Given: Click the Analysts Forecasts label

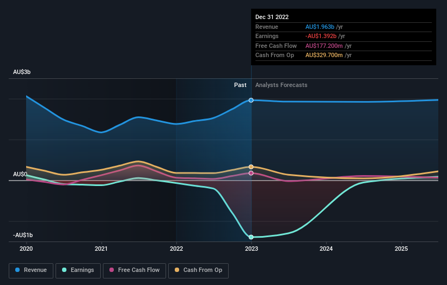Looking at the screenshot, I should click(281, 85).
